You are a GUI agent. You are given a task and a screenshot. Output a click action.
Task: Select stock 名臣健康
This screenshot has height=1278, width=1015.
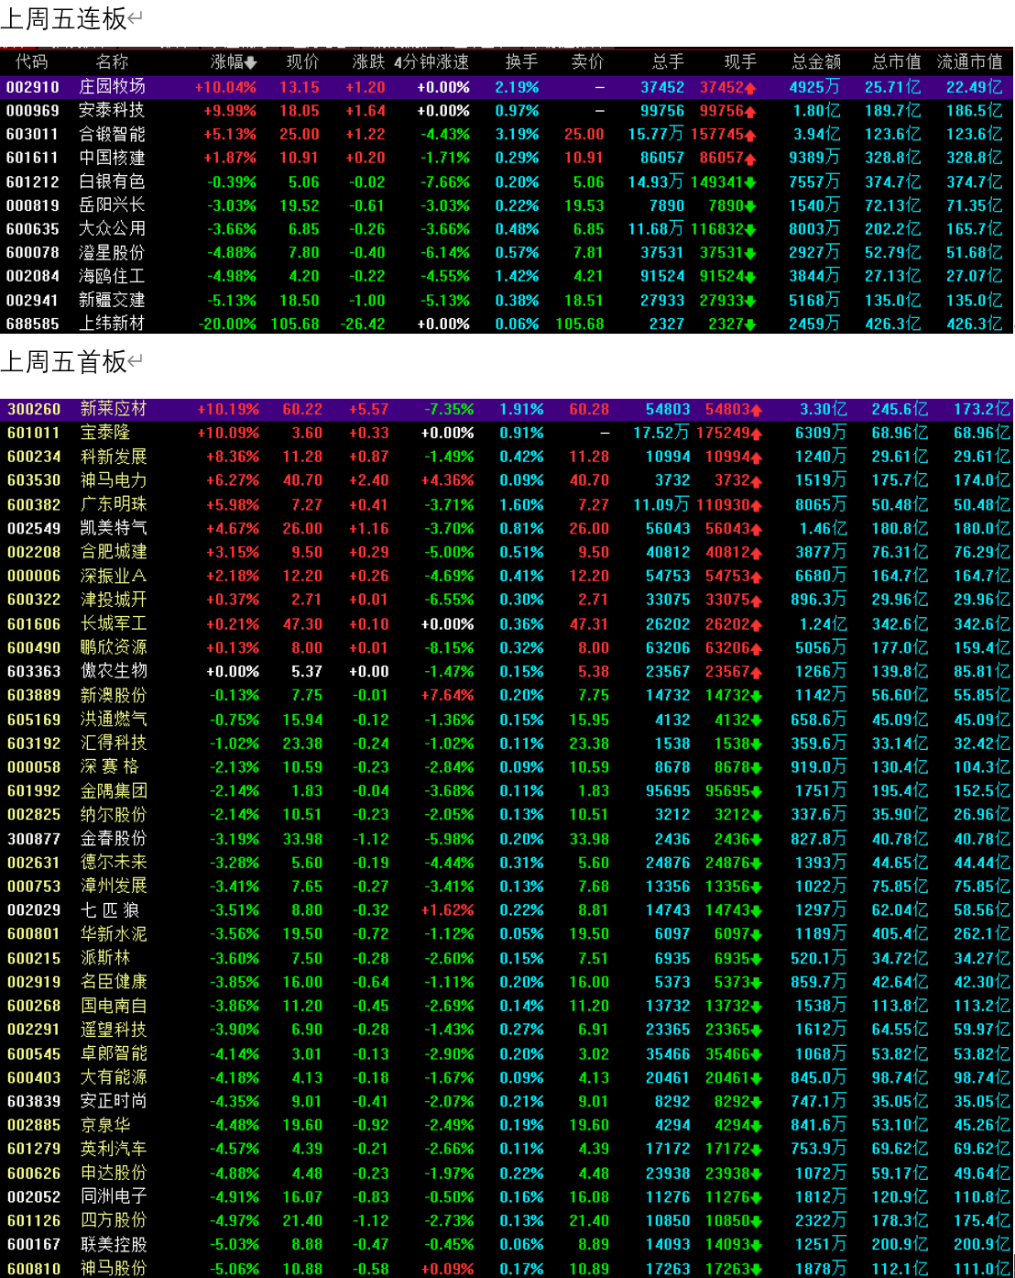click(114, 982)
